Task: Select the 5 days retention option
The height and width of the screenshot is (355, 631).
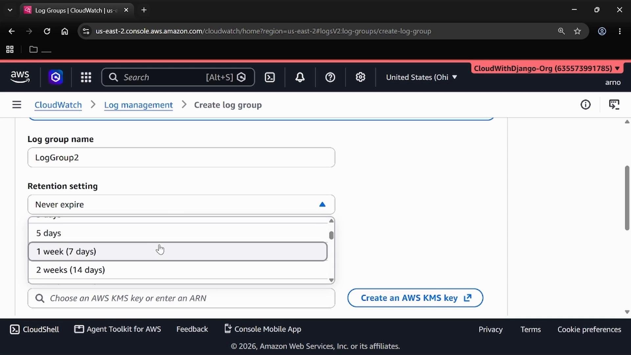Action: (x=178, y=233)
